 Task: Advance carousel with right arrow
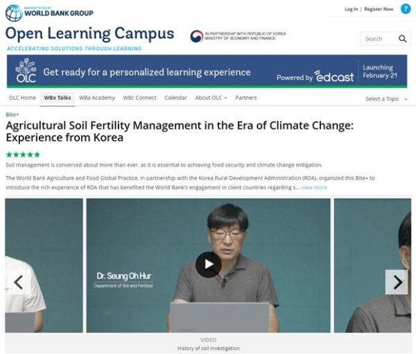(397, 282)
